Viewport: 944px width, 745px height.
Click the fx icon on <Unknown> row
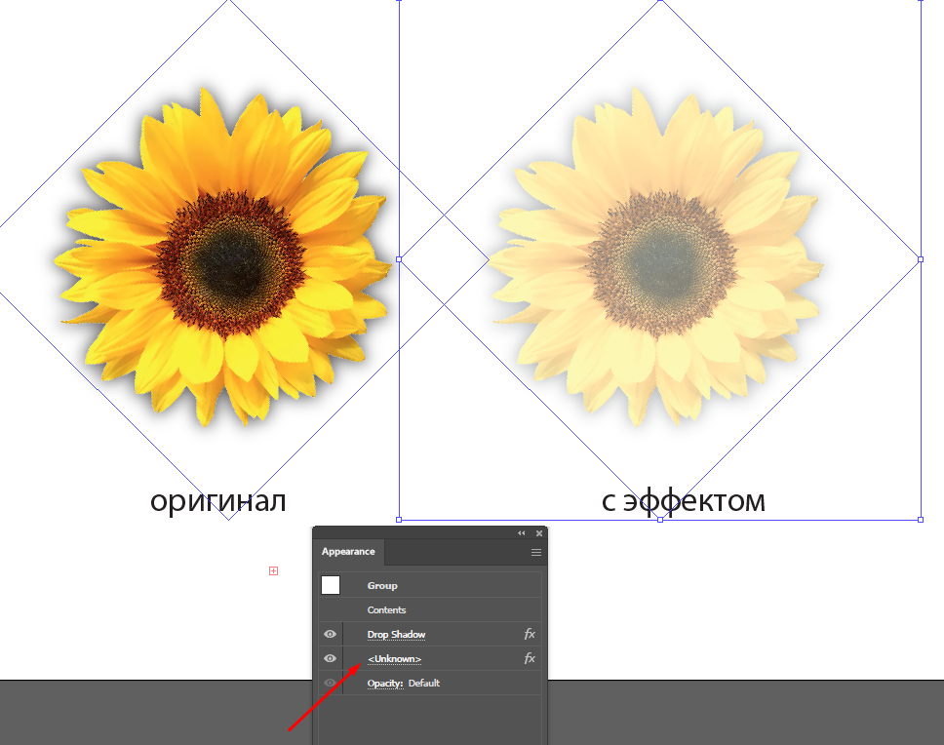530,658
